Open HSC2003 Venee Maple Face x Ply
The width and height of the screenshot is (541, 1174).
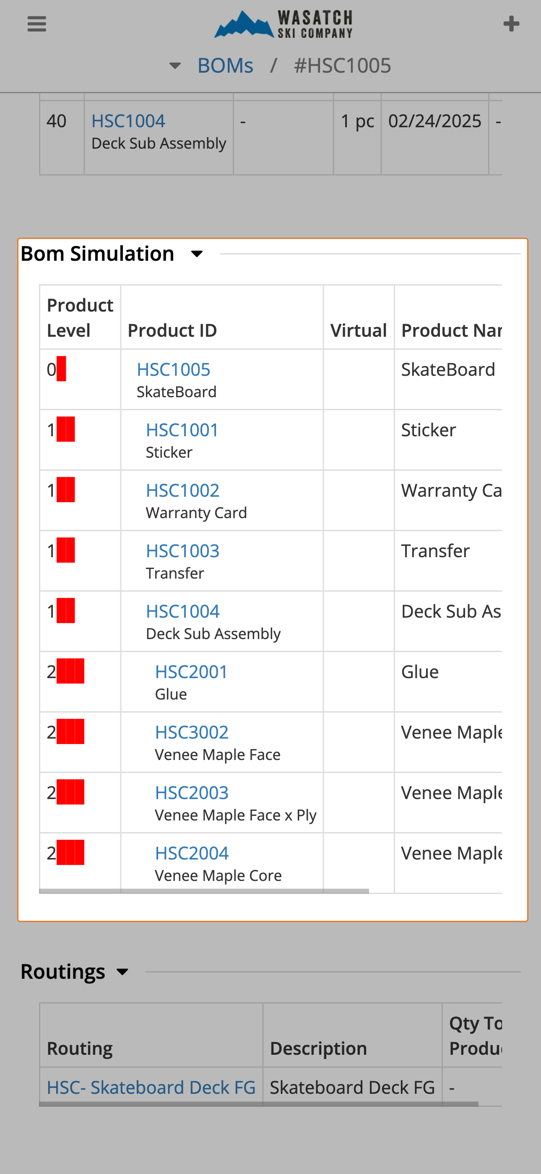[x=192, y=793]
